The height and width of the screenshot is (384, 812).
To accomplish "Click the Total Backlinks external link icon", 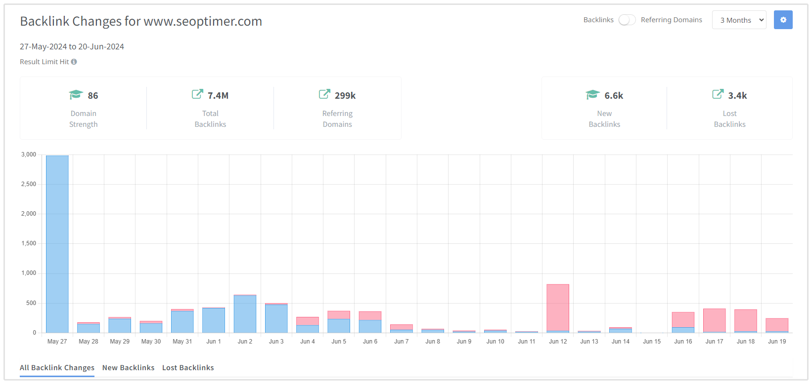I will click(197, 94).
